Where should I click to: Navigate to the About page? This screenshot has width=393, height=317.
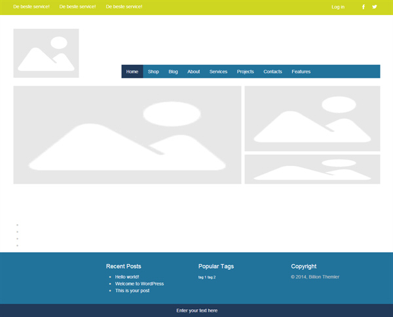pyautogui.click(x=193, y=71)
